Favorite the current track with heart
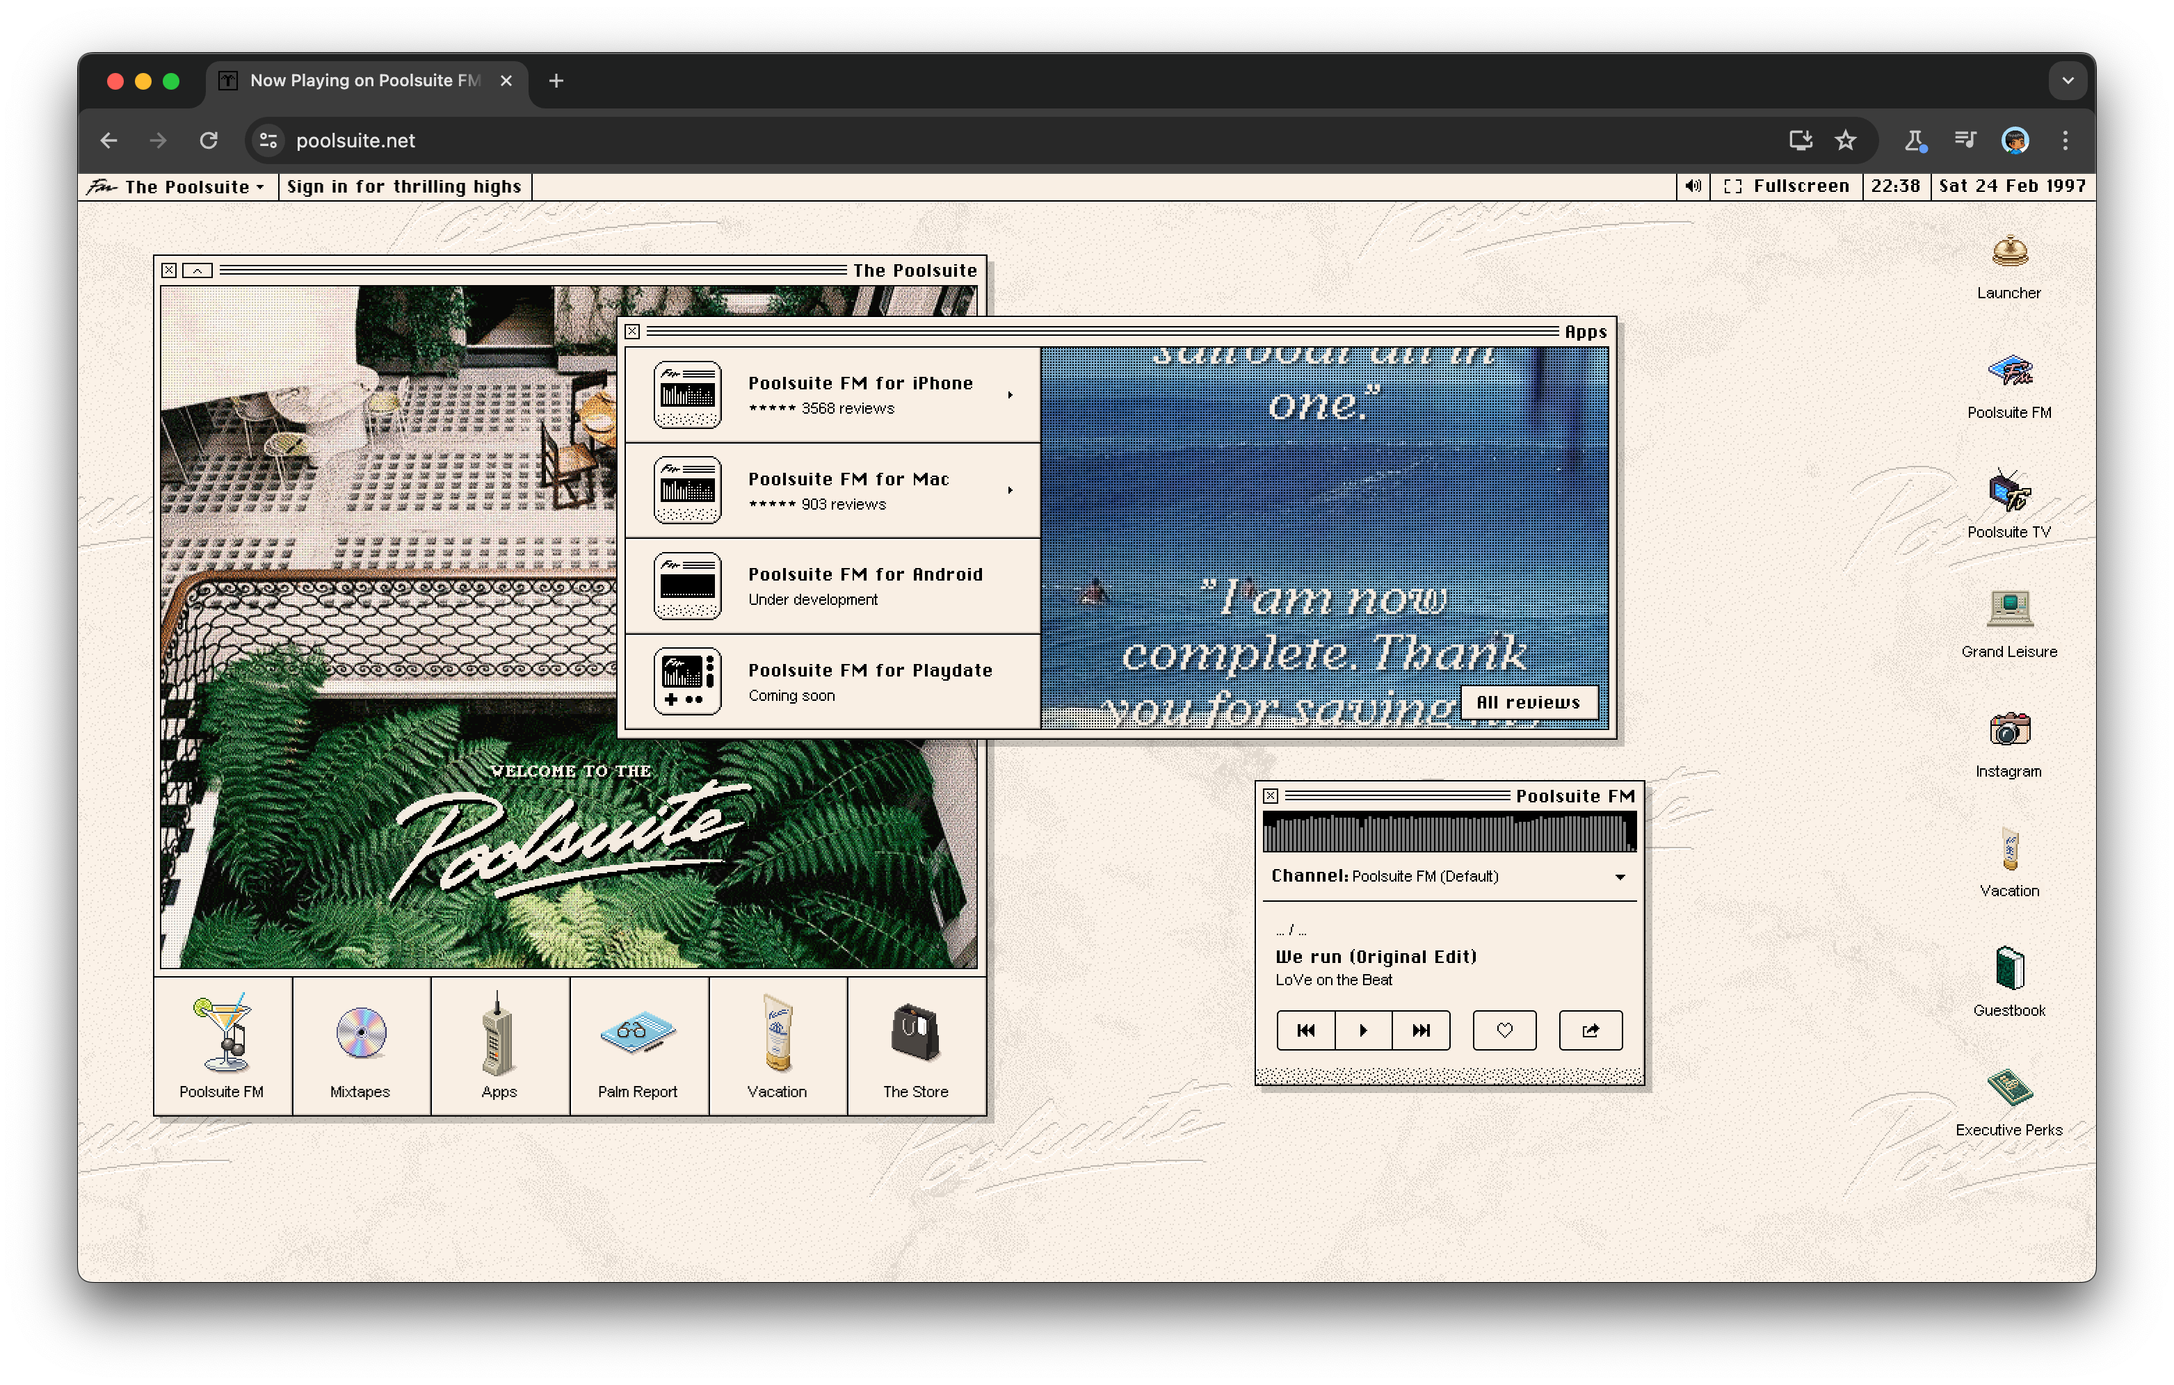This screenshot has width=2174, height=1385. click(x=1504, y=1030)
